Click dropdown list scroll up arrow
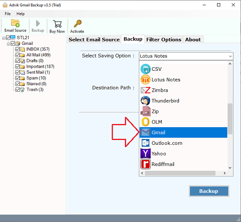Viewport: 241px width, 222px height. click(x=230, y=64)
